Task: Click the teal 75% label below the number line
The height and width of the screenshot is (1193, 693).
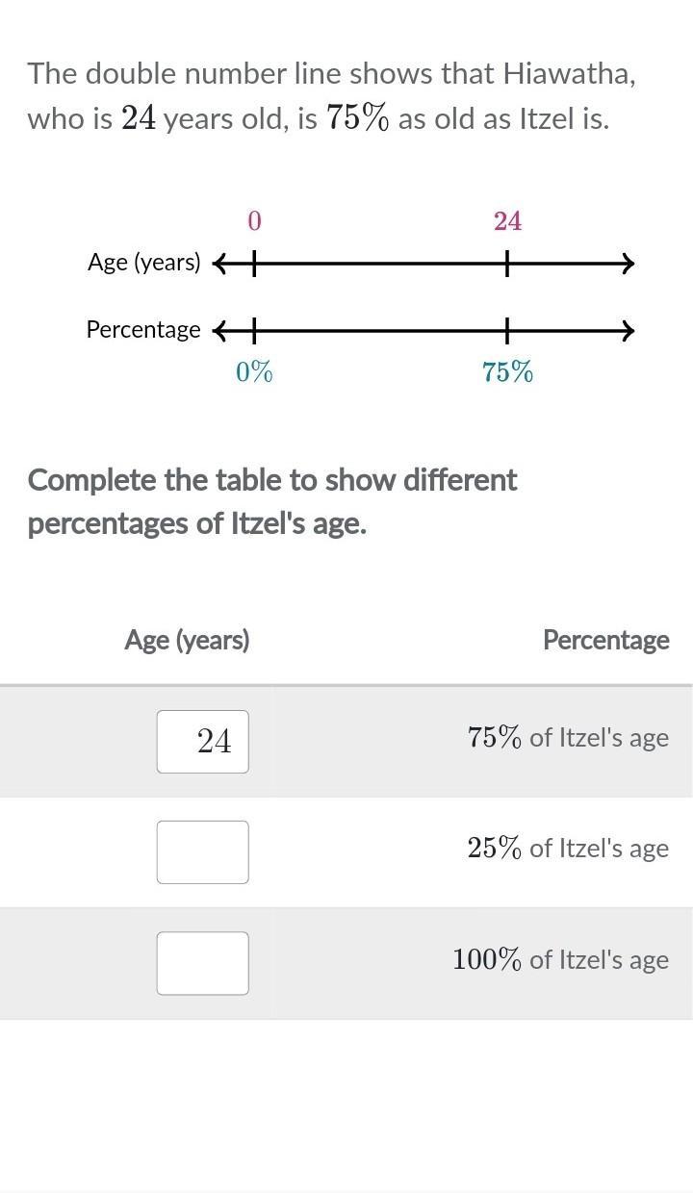Action: point(507,372)
